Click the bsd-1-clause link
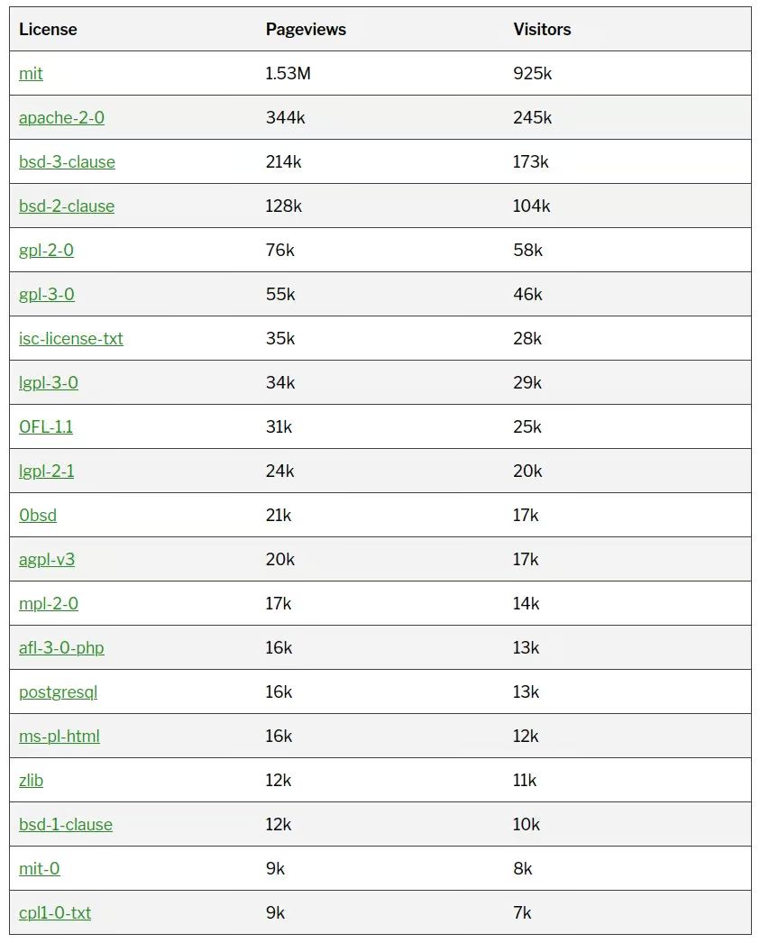Screen dimensions: 760x943 pos(66,825)
